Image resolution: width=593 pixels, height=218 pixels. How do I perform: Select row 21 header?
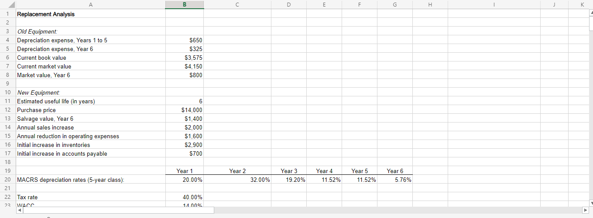click(7, 188)
